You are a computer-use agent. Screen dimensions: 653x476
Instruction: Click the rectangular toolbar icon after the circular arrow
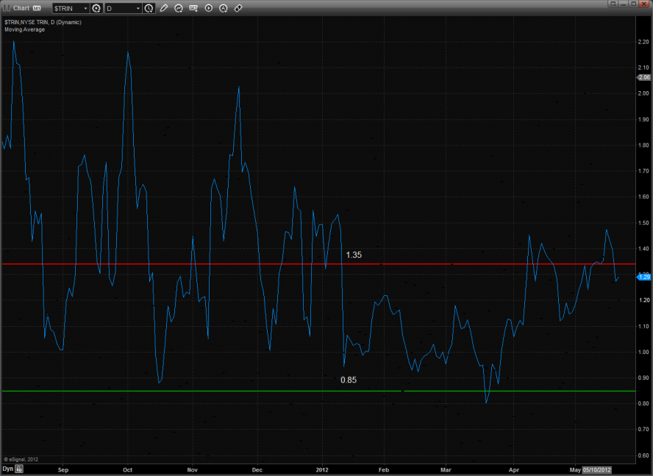click(x=193, y=8)
